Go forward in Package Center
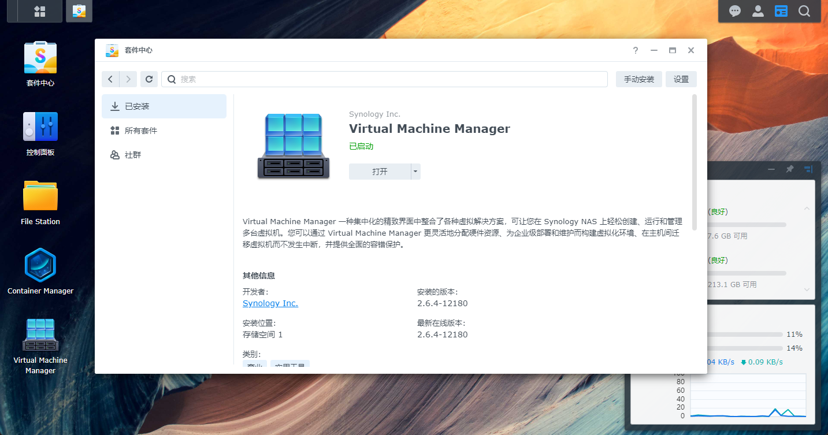The image size is (828, 435). coord(128,79)
